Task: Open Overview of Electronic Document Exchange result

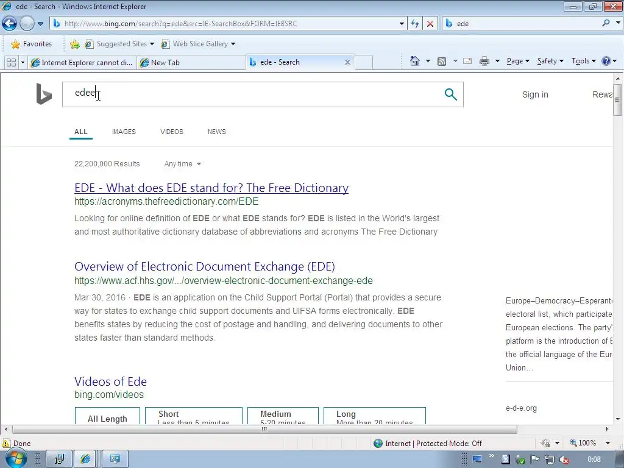Action: click(x=205, y=266)
